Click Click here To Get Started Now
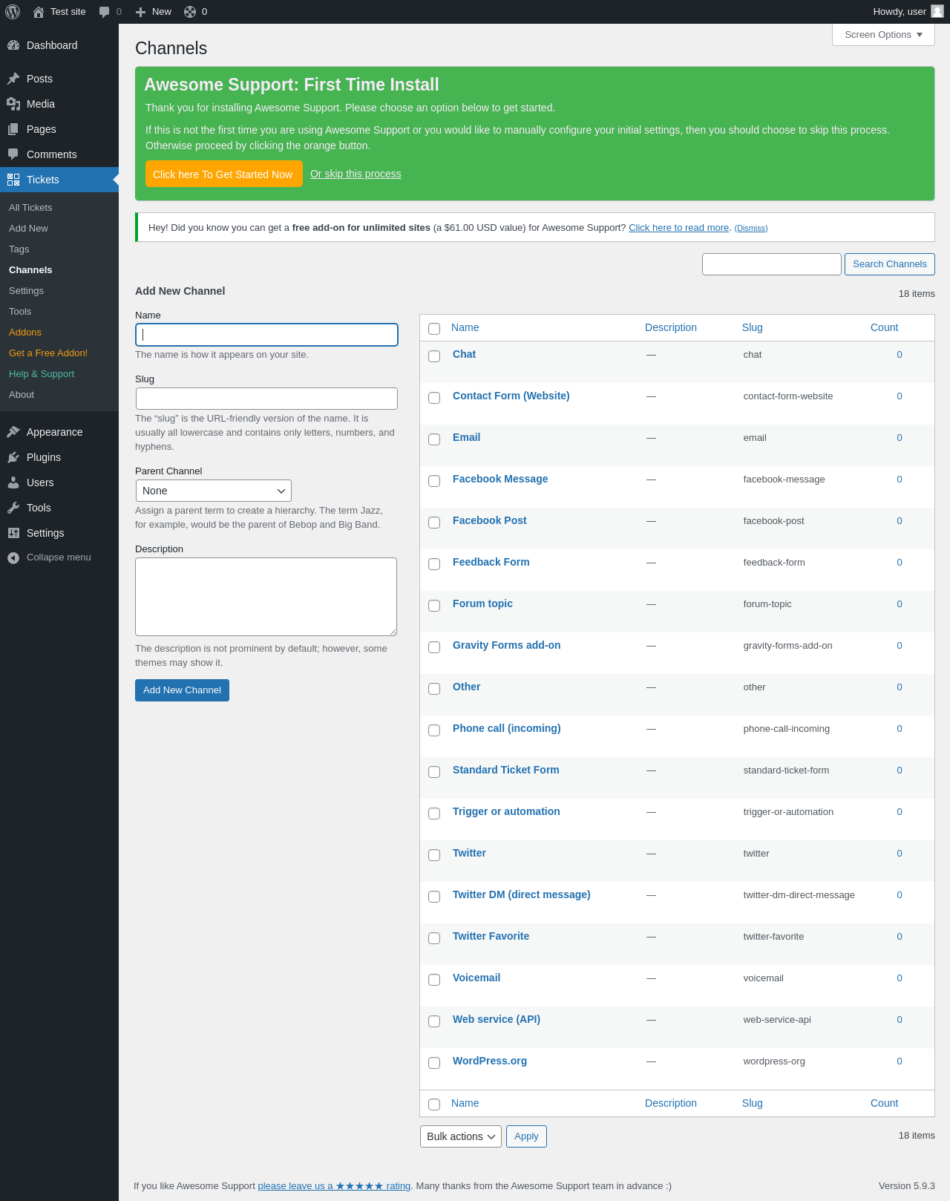 223,174
